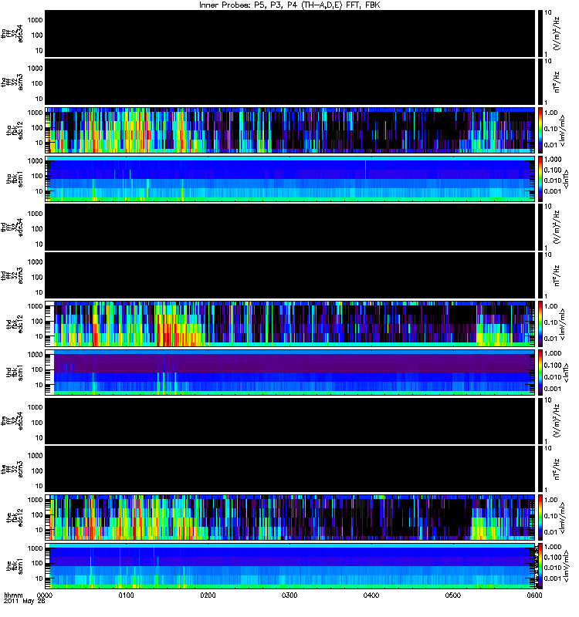Click the 0100 time axis label
Screen dimensions: 579x617
click(x=127, y=595)
